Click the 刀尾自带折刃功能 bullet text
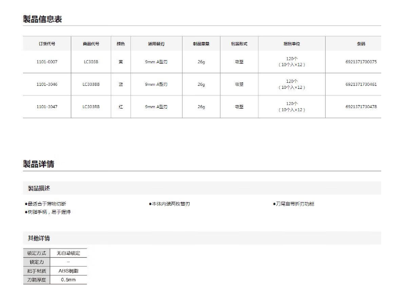This screenshot has height=293, width=404. click(294, 204)
